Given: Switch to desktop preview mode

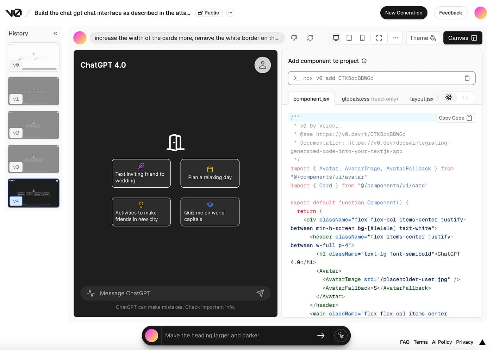Looking at the screenshot, I should pyautogui.click(x=336, y=38).
